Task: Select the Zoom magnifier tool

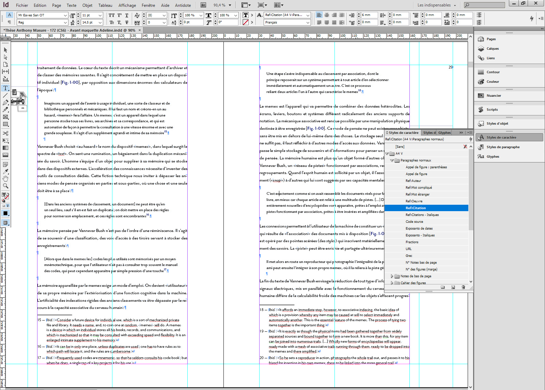Action: pos(5,186)
